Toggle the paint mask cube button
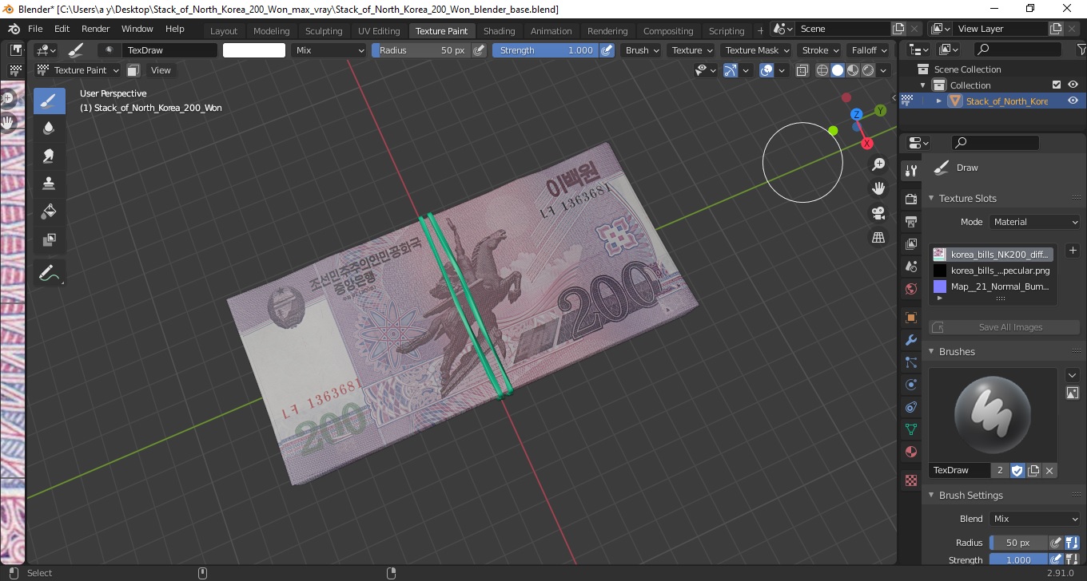Screen dimensions: 1087x581 pos(133,70)
